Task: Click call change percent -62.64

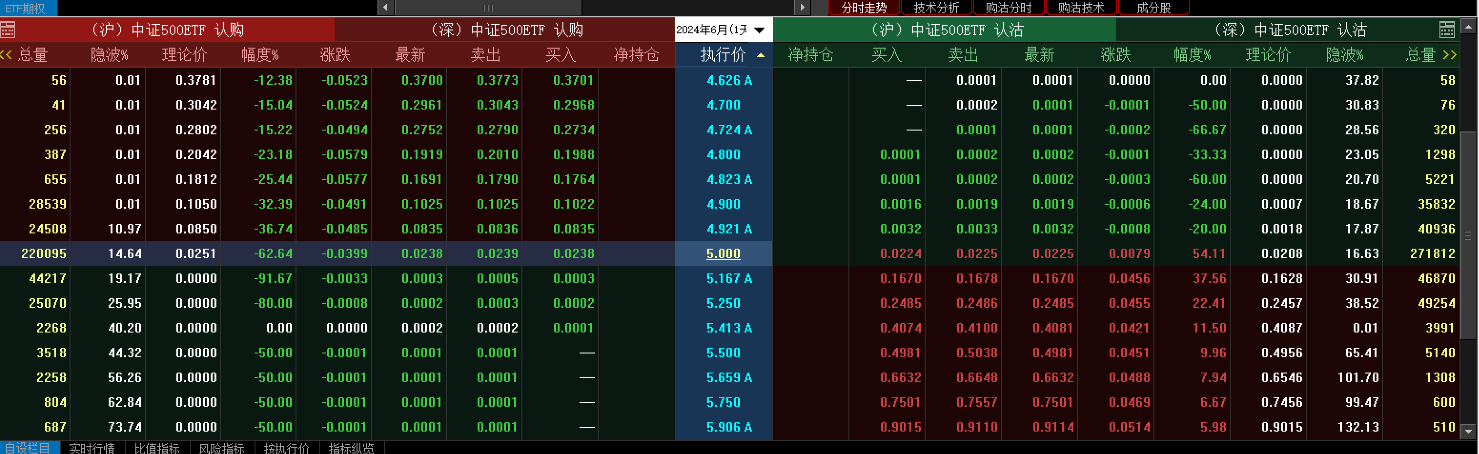Action: point(273,254)
